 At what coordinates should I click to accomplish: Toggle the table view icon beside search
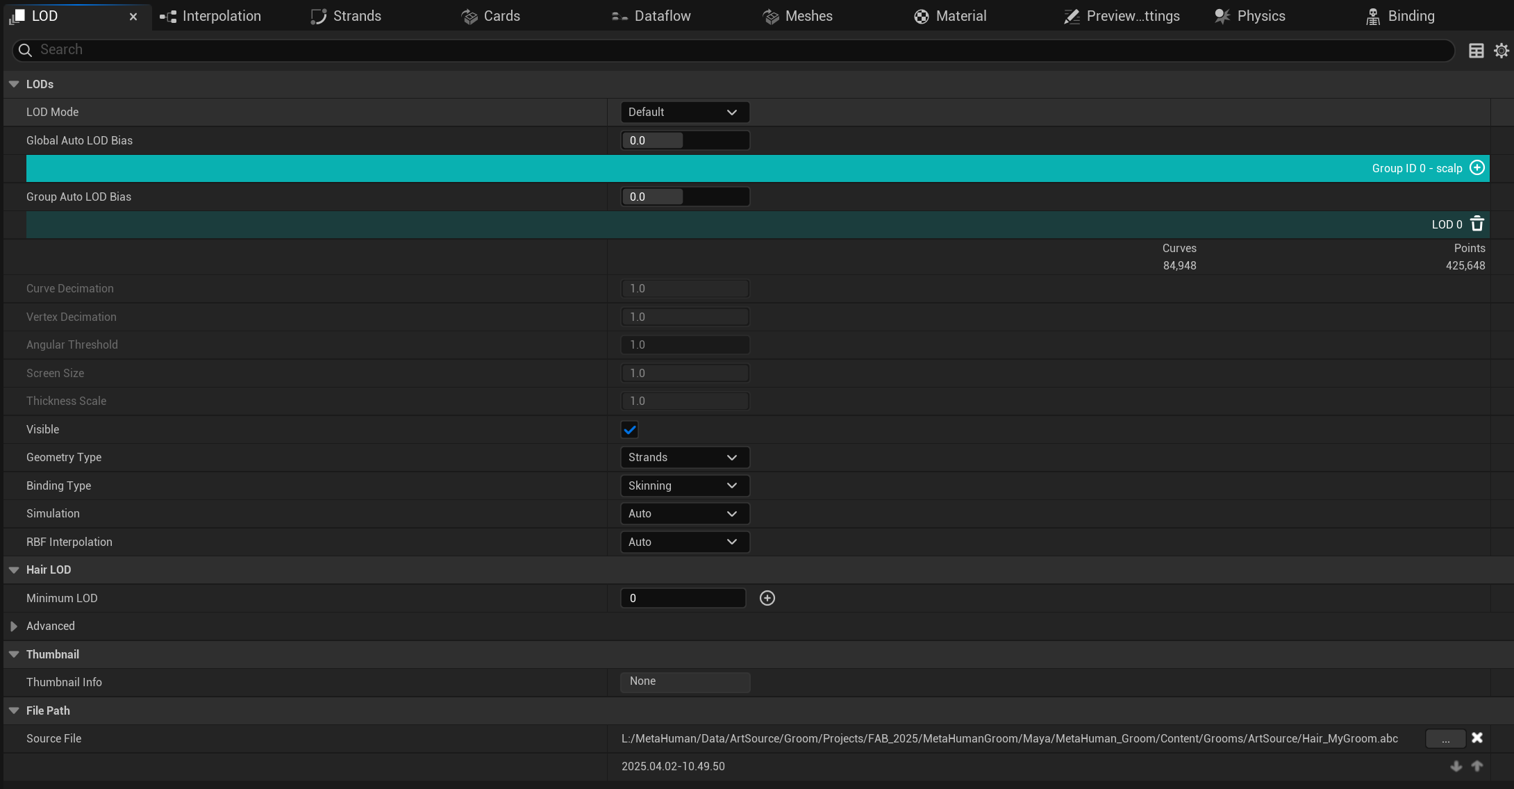coord(1476,51)
